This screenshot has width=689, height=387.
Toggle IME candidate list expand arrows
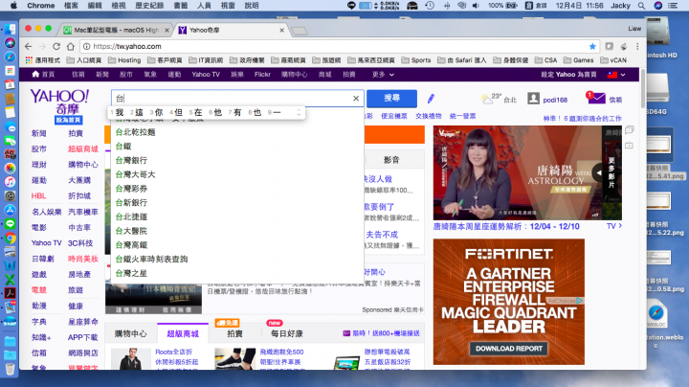[299, 113]
